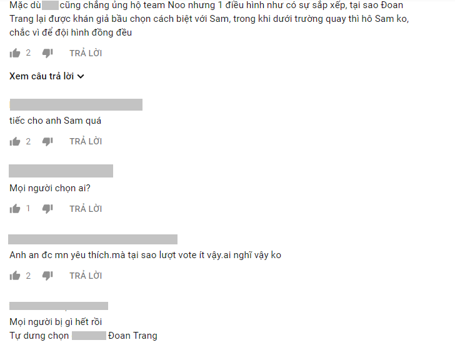Open the author of 'Mọi người chọn ai?'
455x345 pixels.
(61, 171)
